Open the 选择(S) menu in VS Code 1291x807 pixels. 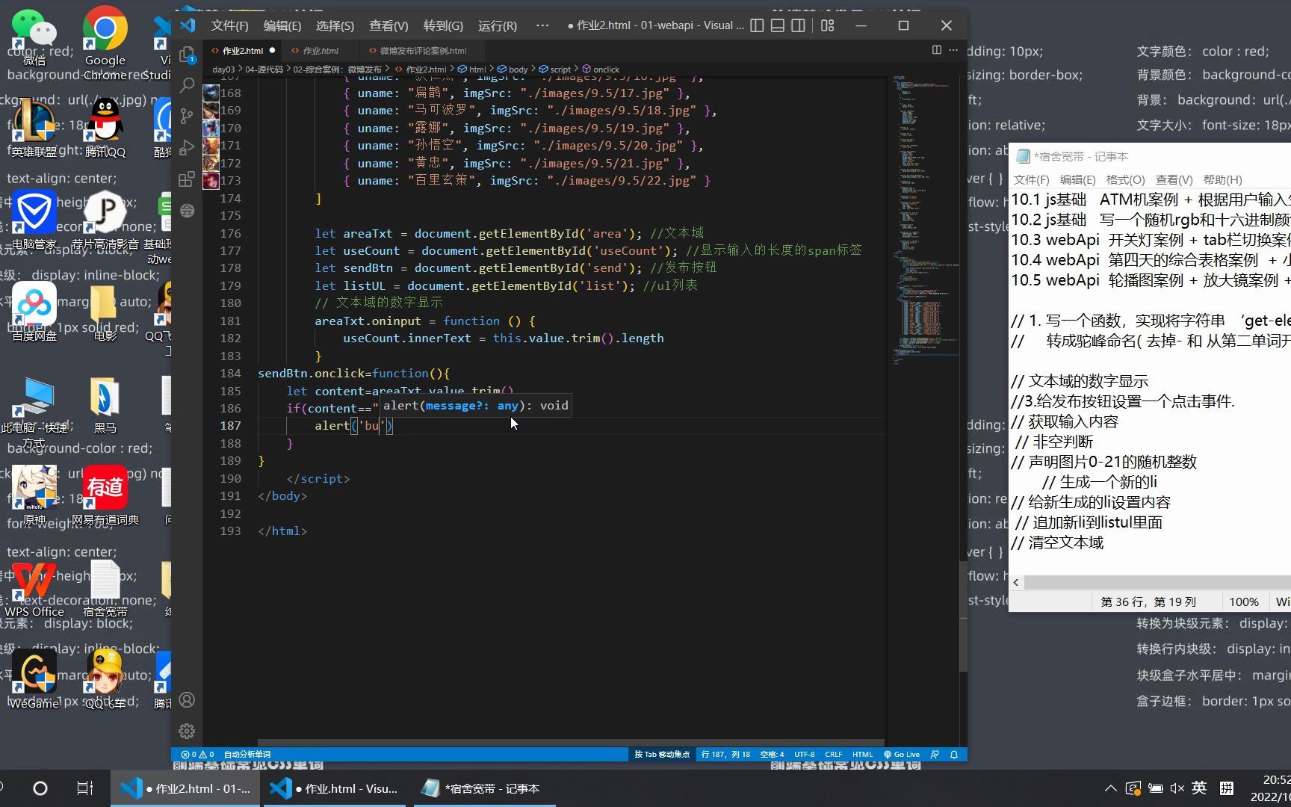(335, 25)
